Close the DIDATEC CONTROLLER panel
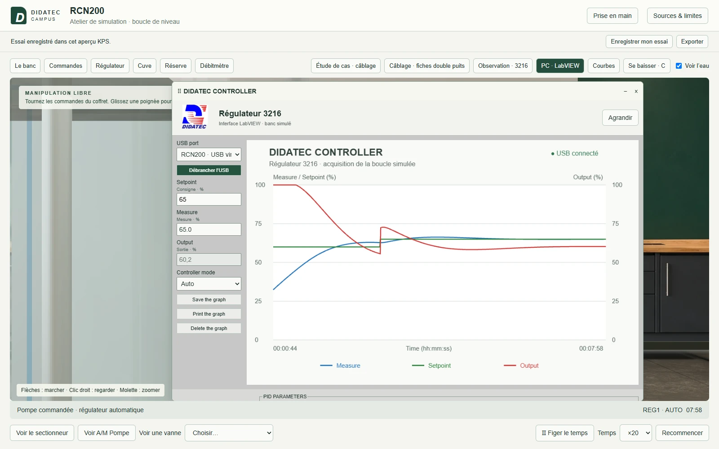The width and height of the screenshot is (719, 449). pyautogui.click(x=636, y=91)
